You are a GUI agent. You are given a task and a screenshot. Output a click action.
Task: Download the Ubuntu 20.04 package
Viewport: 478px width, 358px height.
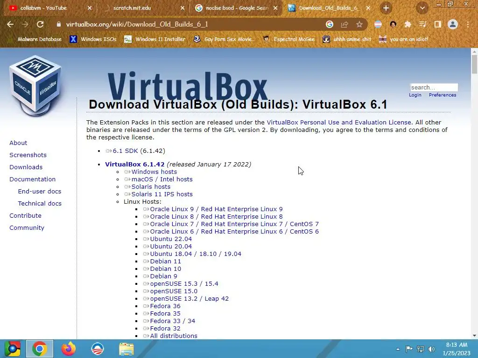click(x=171, y=247)
